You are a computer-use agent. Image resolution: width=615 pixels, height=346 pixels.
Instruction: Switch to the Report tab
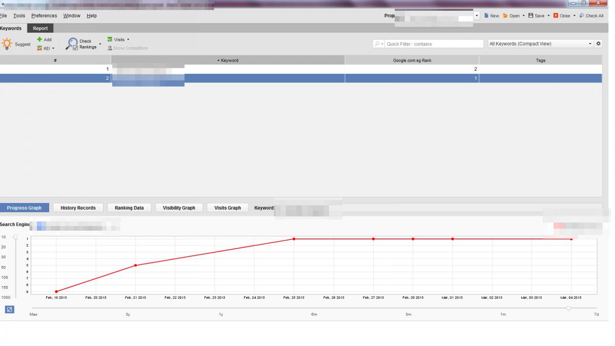40,28
